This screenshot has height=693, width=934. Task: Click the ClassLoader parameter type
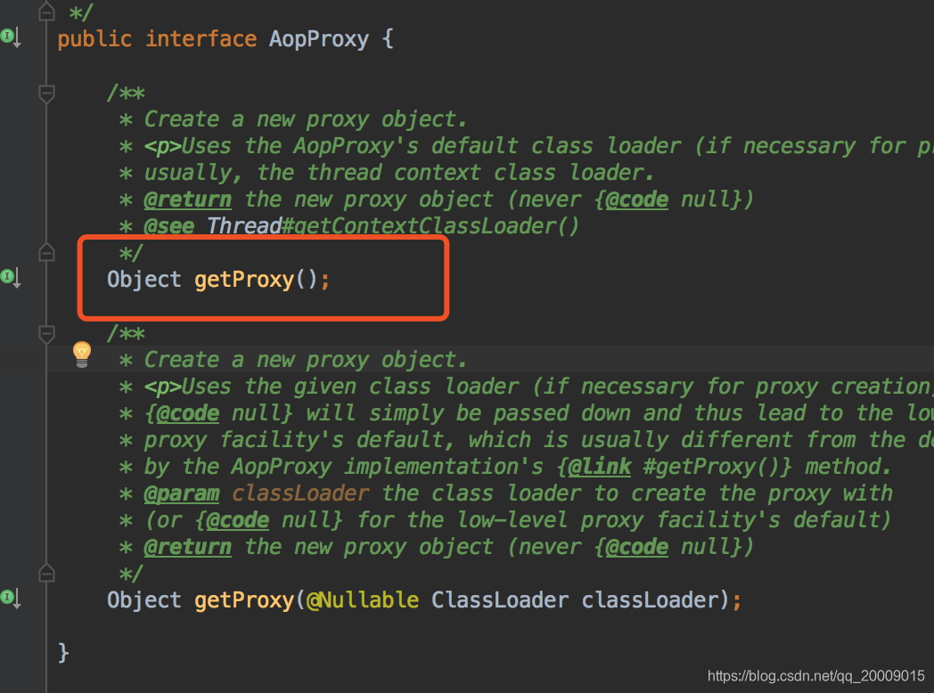pos(500,600)
